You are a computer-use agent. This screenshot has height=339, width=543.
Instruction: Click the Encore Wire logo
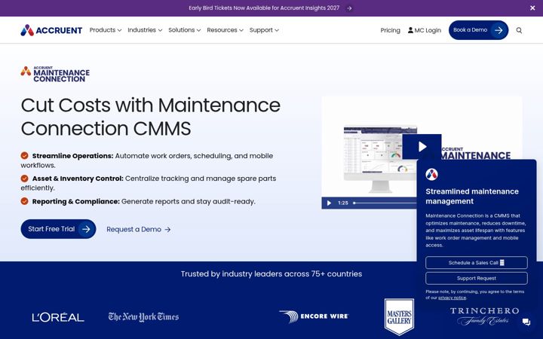[314, 316]
